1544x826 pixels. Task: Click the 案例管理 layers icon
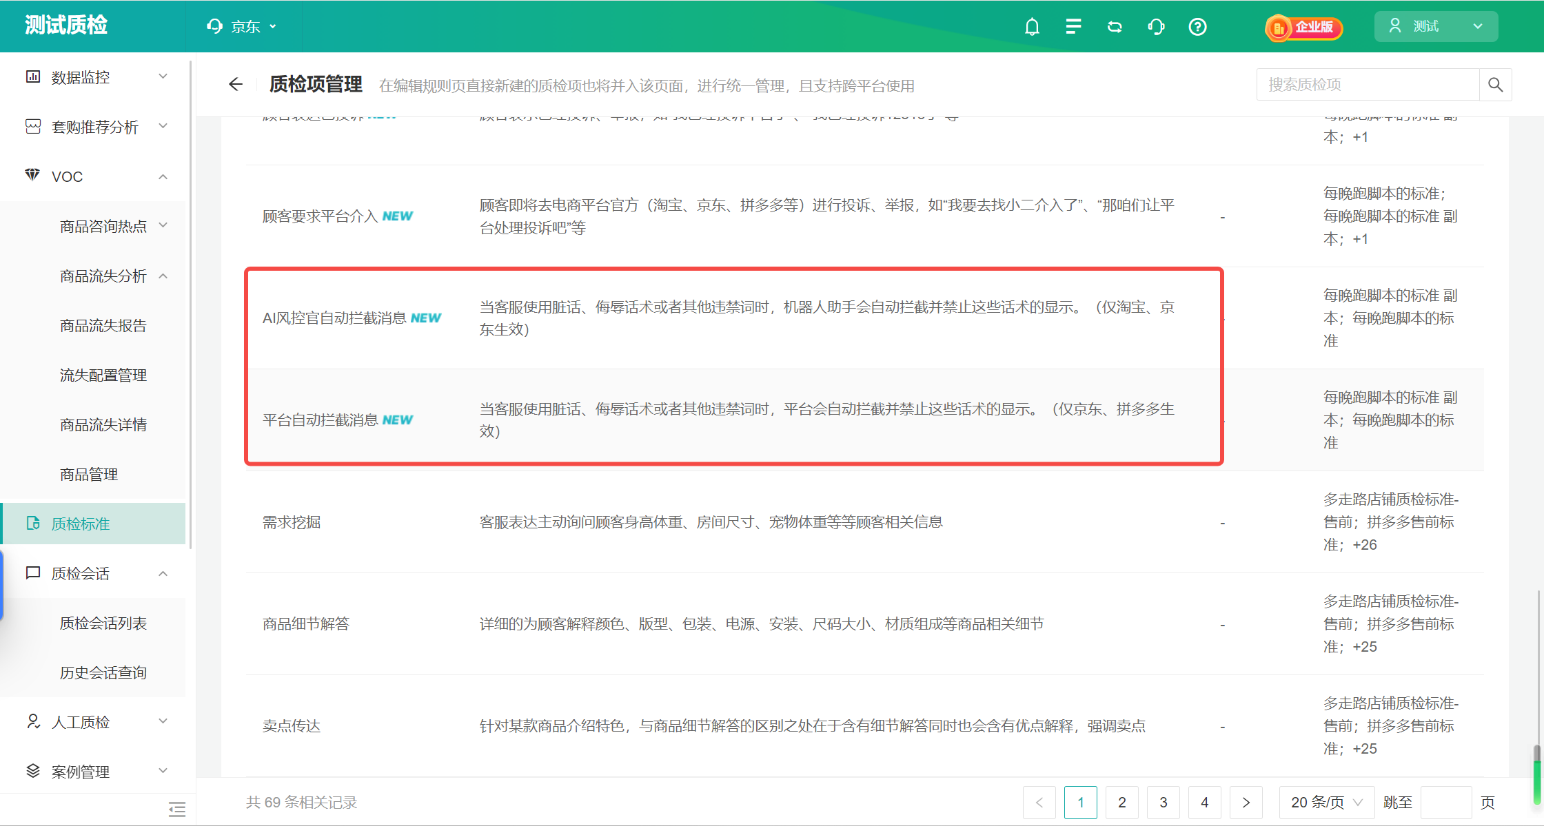[33, 771]
